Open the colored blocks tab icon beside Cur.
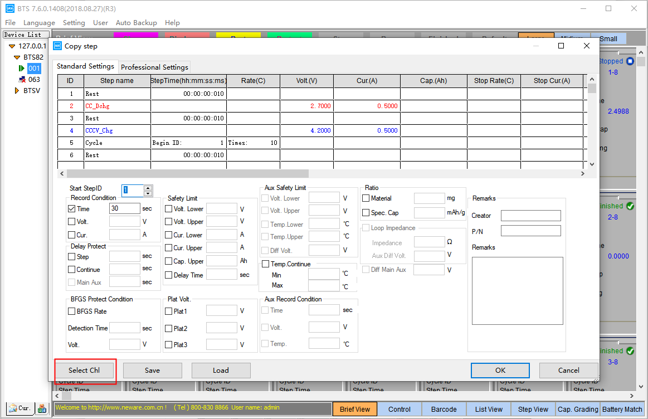 (x=42, y=408)
